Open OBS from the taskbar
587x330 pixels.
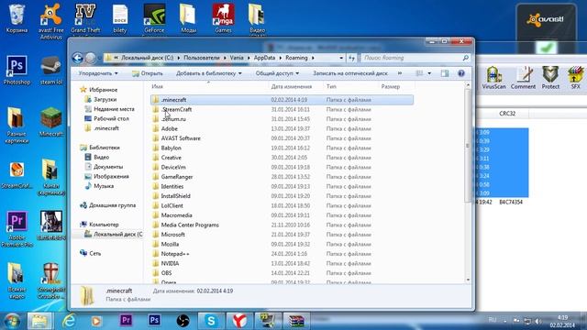click(x=183, y=321)
